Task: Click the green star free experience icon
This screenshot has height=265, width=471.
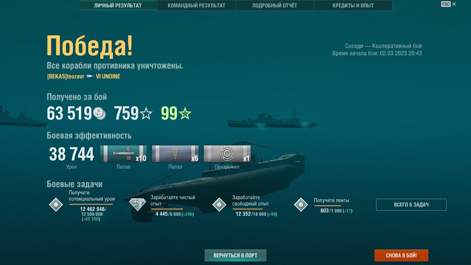Action: click(185, 114)
